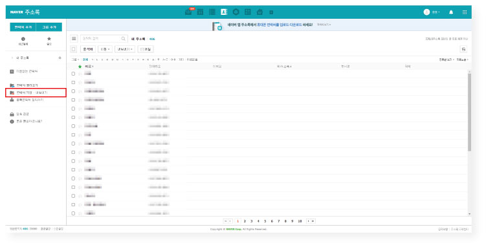
Task: Click the contact count number beside 내 주소록
Action: tap(152, 39)
